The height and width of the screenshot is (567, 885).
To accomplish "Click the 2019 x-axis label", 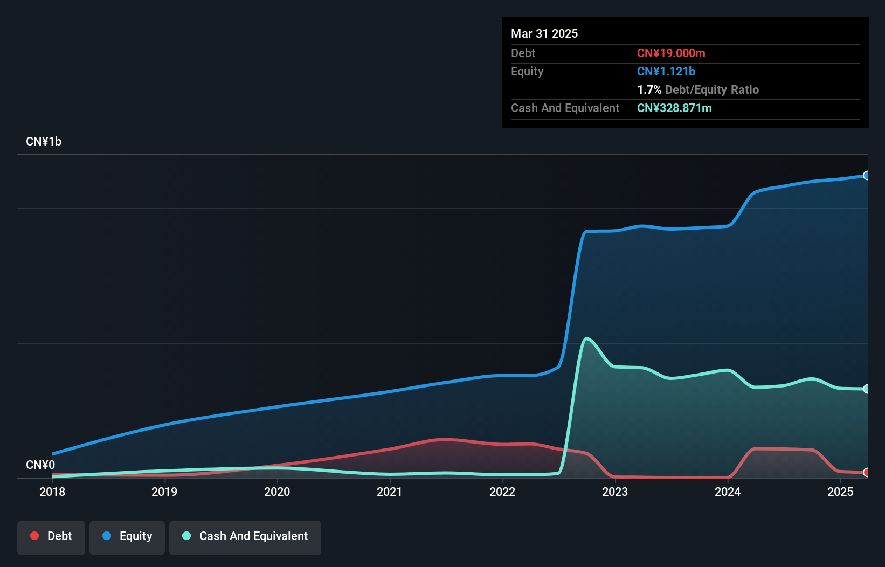I will pyautogui.click(x=164, y=492).
